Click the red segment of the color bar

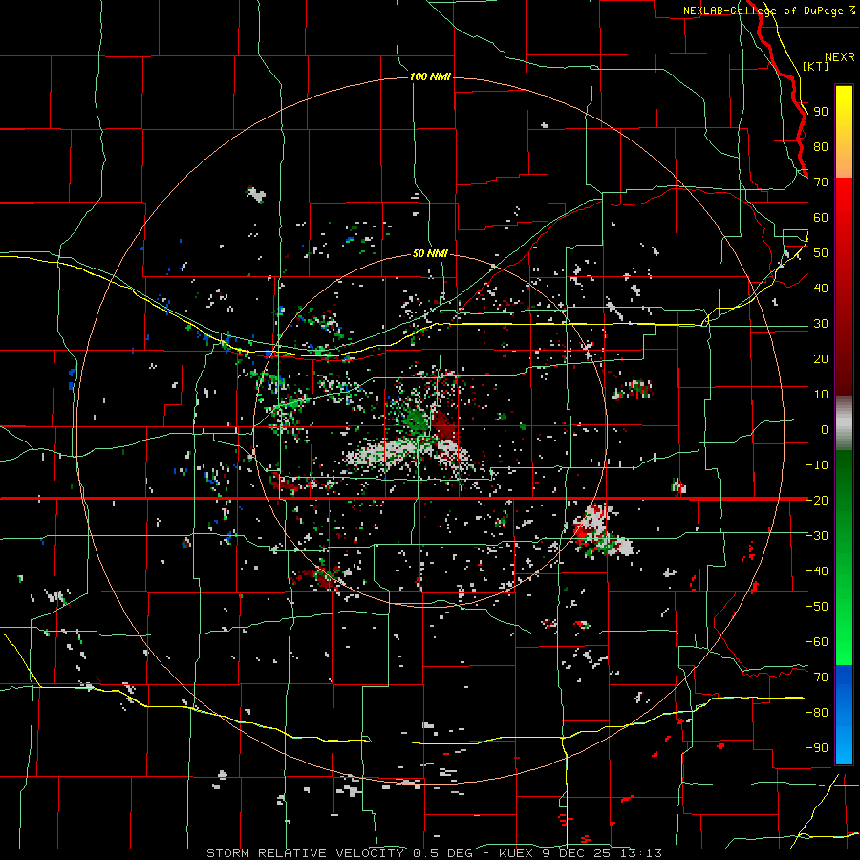[844, 287]
